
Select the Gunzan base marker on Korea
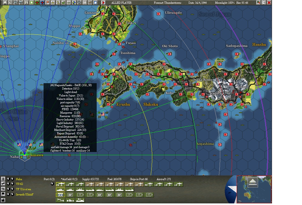pos(103,14)
